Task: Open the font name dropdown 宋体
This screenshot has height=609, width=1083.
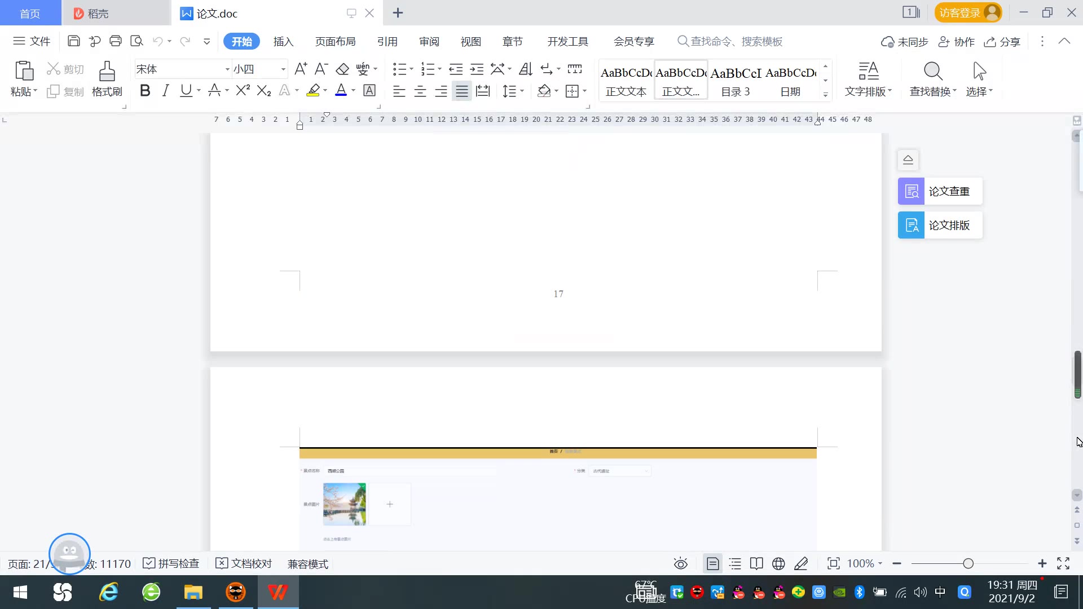Action: (x=227, y=69)
